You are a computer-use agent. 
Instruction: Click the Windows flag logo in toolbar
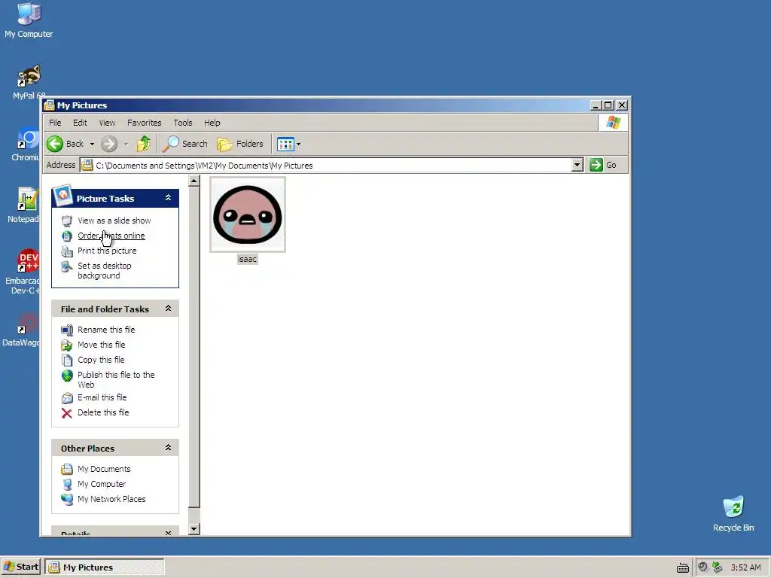(x=613, y=123)
